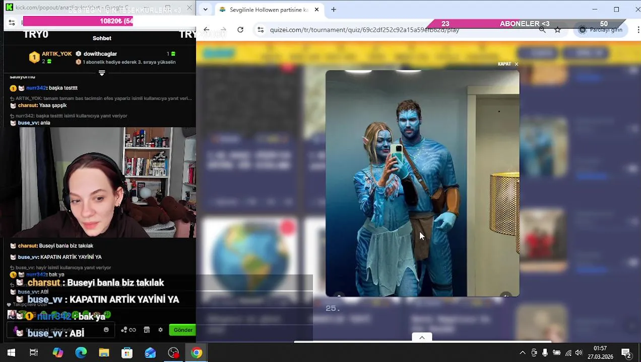Image resolution: width=641 pixels, height=362 pixels.
Task: Click the enlarged Avatar costume couple photo
Action: point(422,184)
